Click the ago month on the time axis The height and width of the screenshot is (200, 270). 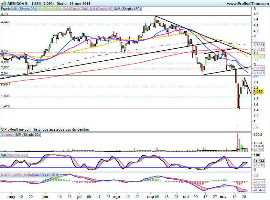(x=117, y=197)
